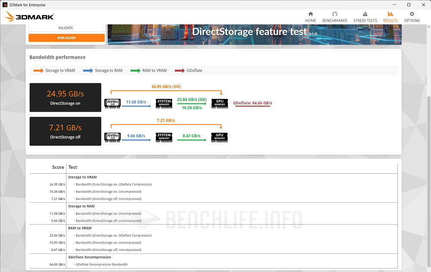Click the GDeflate: 64.66 GB/s label
Image resolution: width=431 pixels, height=272 pixels.
point(253,103)
